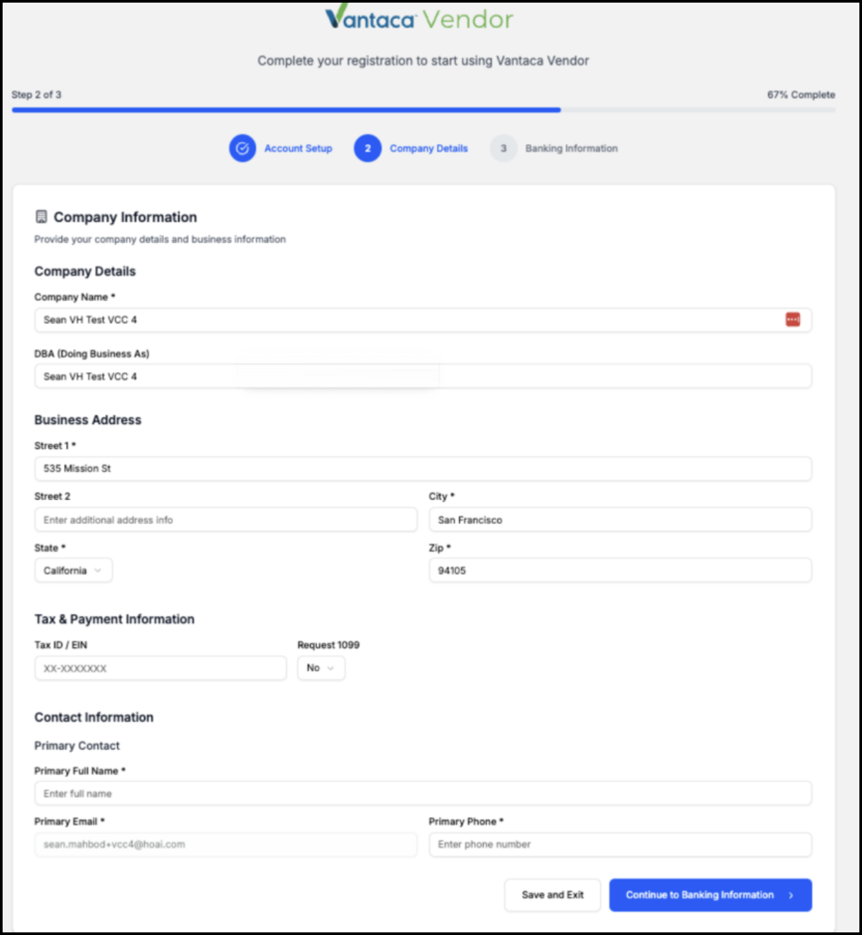The width and height of the screenshot is (862, 935).
Task: Click the building icon beside Company Information
Action: click(41, 217)
